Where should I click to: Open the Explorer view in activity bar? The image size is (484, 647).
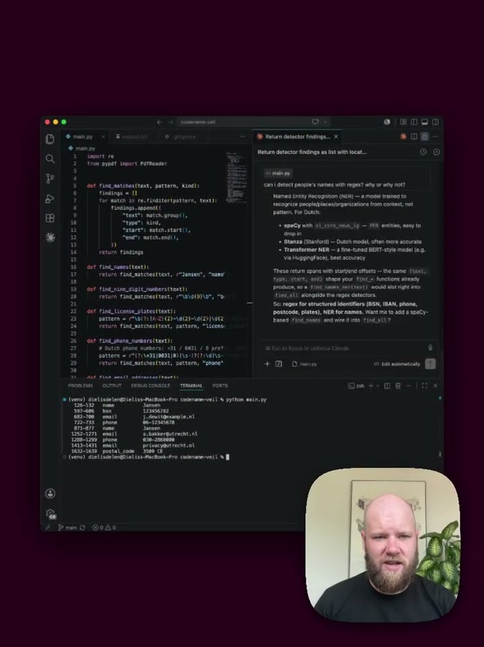[x=50, y=139]
